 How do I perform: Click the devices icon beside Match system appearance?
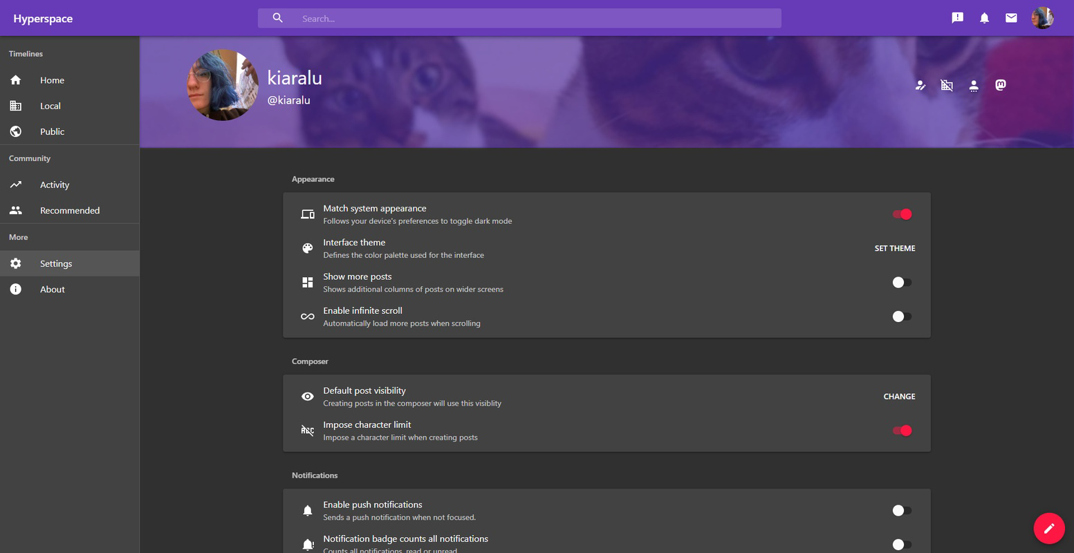(x=308, y=214)
